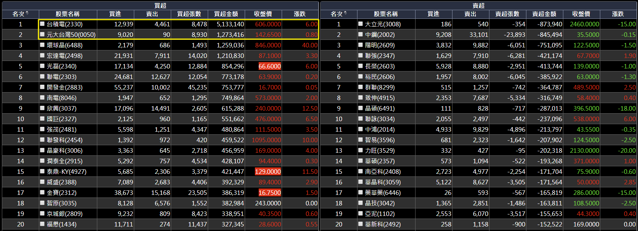Open stock 晶碩(6491)
The width and height of the screenshot is (638, 231).
coord(380,108)
